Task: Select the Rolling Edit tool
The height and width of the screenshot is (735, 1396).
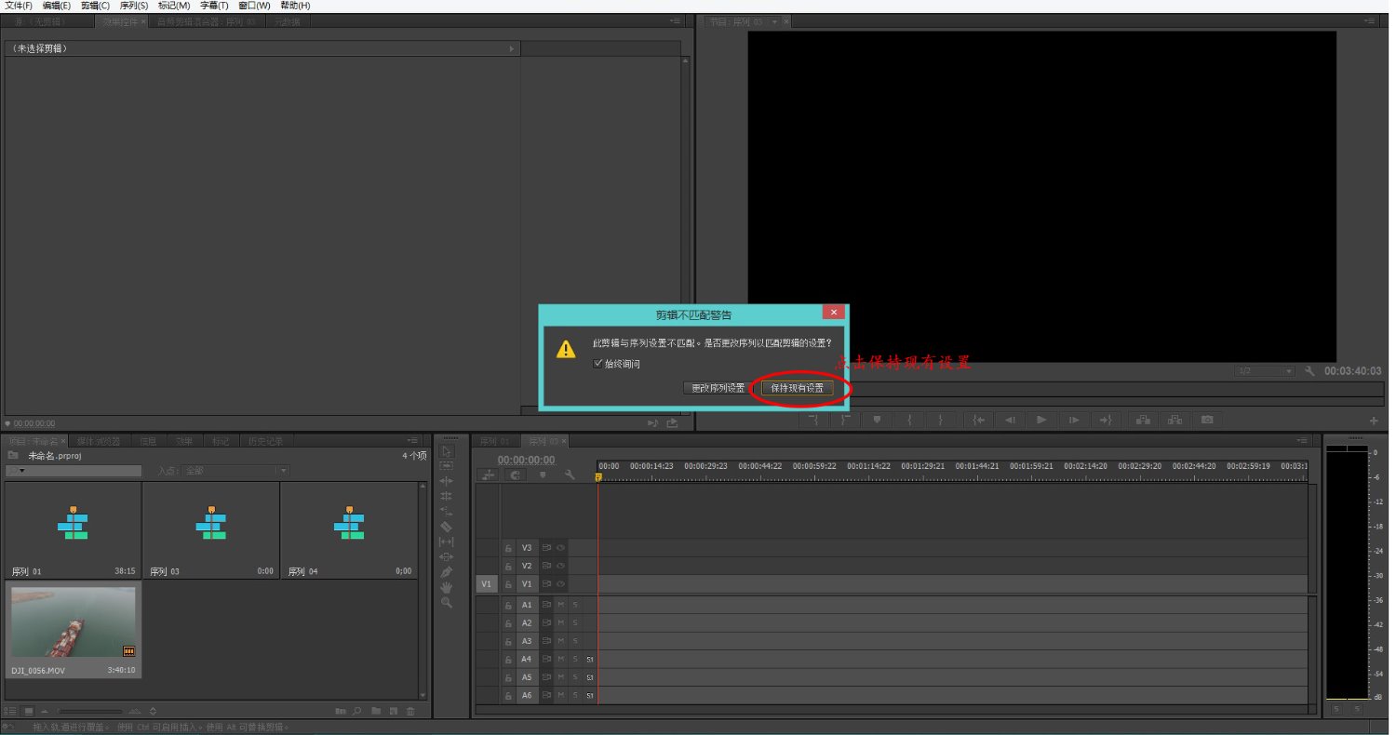Action: [x=447, y=496]
